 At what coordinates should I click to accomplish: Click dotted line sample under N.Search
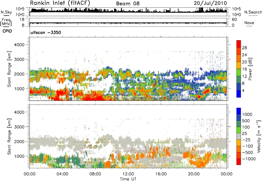click(253, 16)
